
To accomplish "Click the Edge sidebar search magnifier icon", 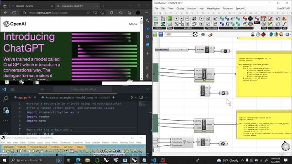I will coord(147,20).
